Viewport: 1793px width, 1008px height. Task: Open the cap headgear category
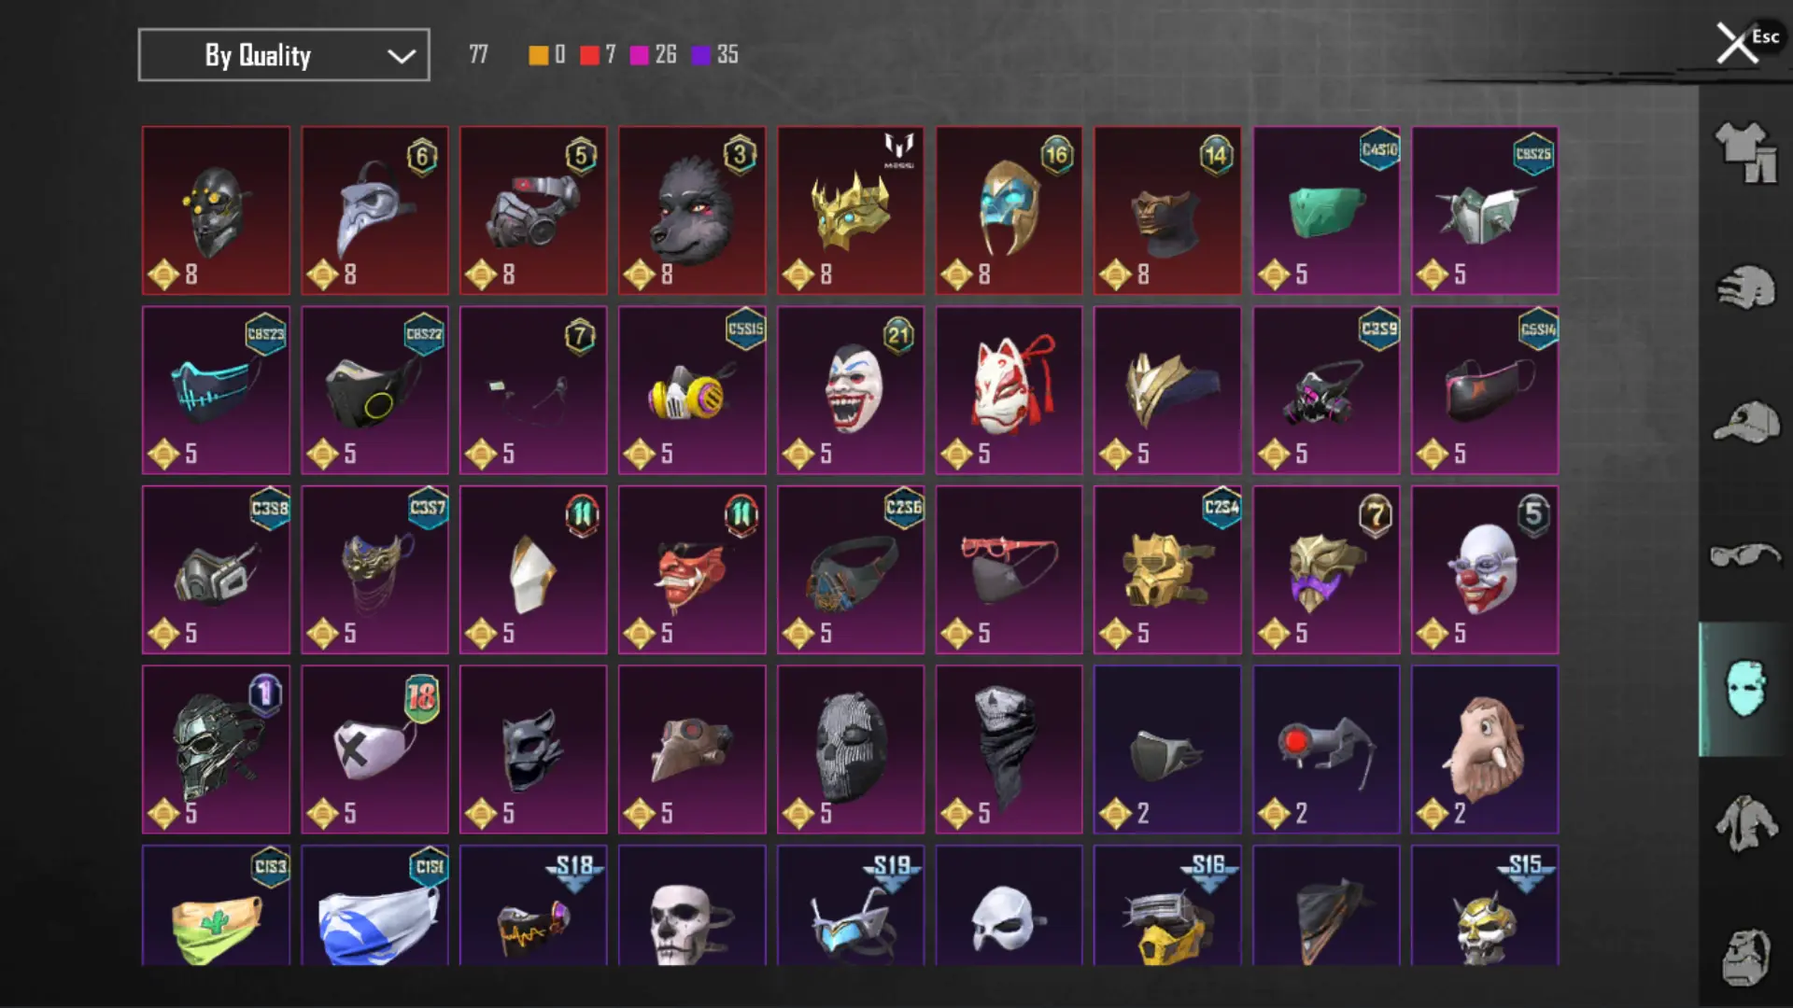pyautogui.click(x=1744, y=422)
